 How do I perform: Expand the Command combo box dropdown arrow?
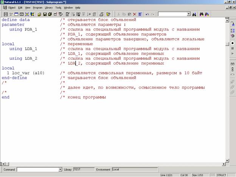pos(59,170)
